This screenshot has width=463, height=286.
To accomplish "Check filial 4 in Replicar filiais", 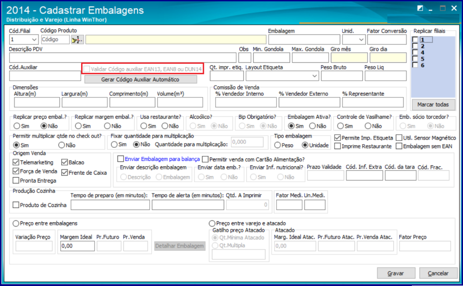I will point(415,52).
